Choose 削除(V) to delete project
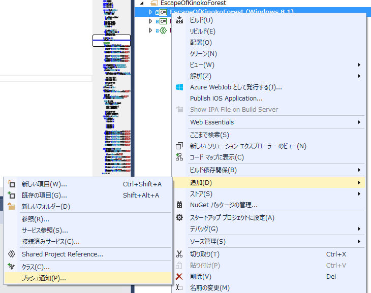 point(269,276)
